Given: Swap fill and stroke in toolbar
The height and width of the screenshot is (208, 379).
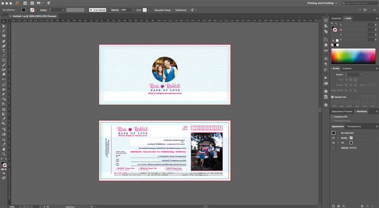Looking at the screenshot, I should coord(6,159).
